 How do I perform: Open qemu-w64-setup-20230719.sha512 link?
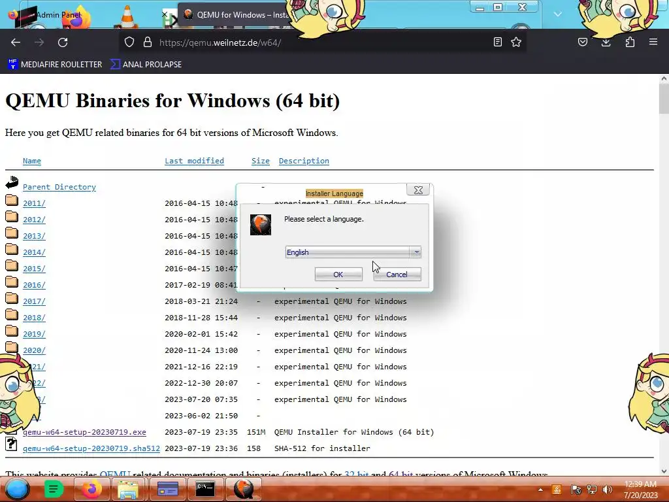pyautogui.click(x=91, y=448)
